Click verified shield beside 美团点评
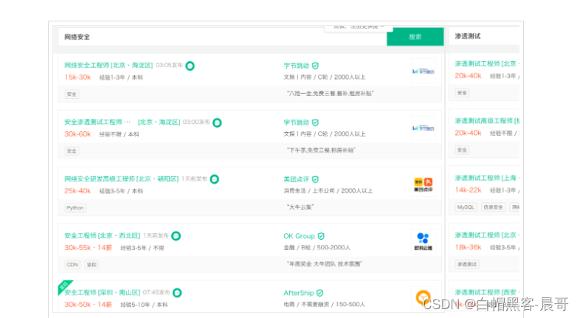Viewport: 580px width, 318px height. click(315, 179)
